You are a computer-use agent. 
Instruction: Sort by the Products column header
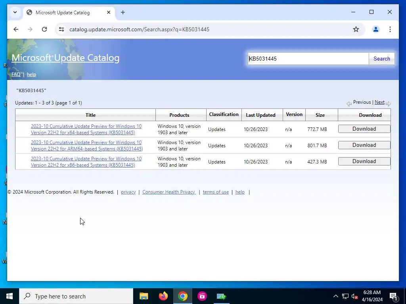[x=179, y=115]
